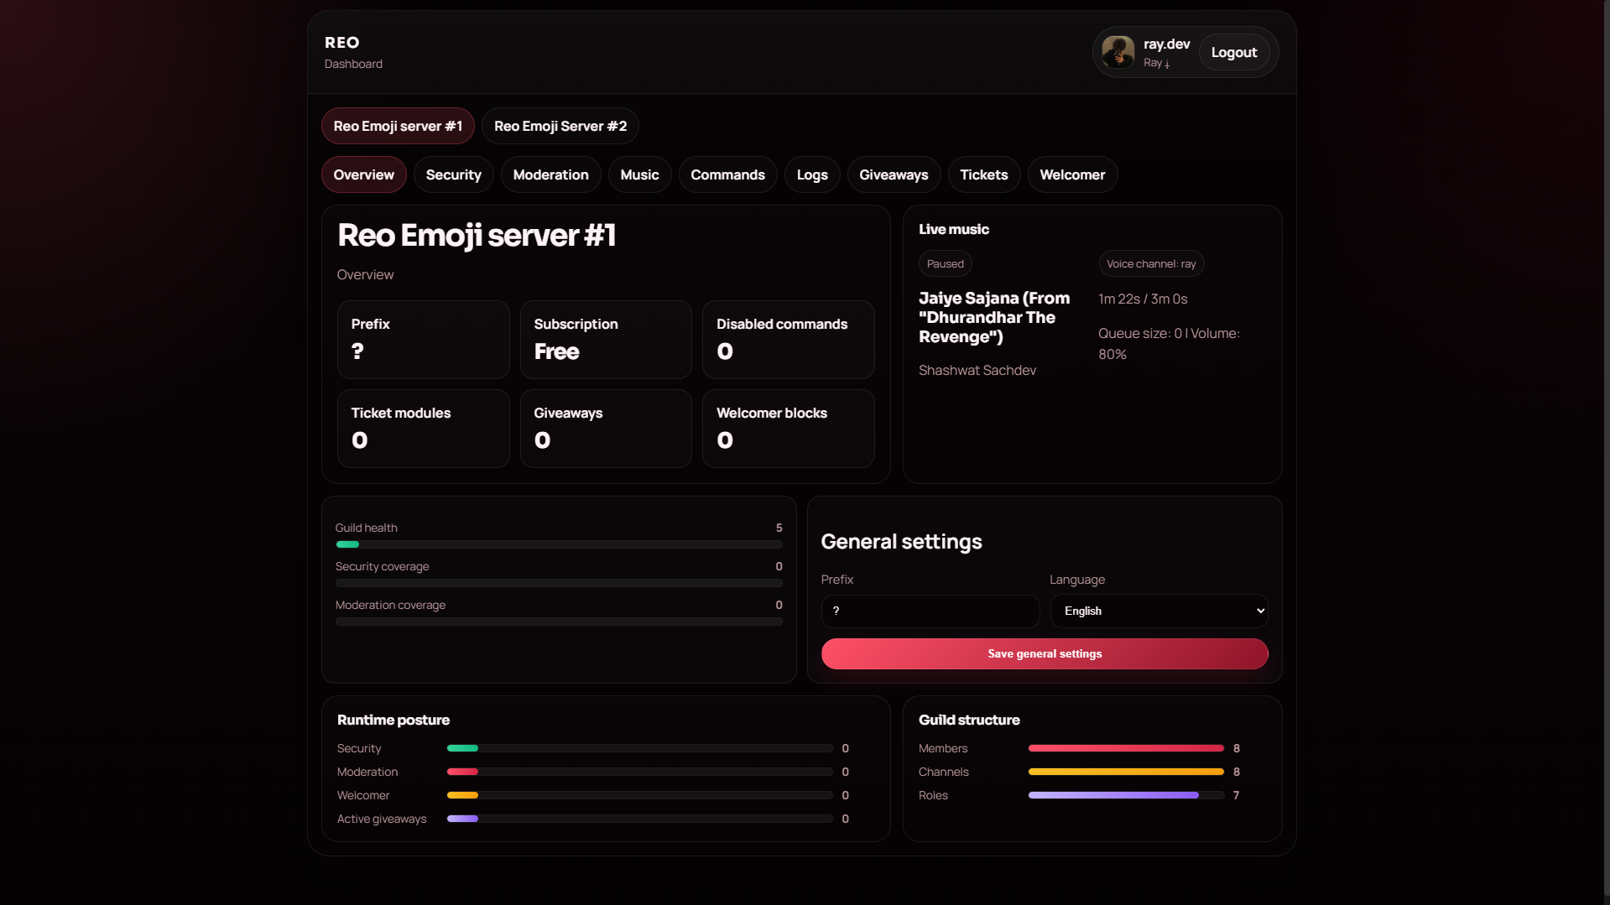Switch to Reo Emoji Server #2
The width and height of the screenshot is (1610, 905).
(560, 126)
